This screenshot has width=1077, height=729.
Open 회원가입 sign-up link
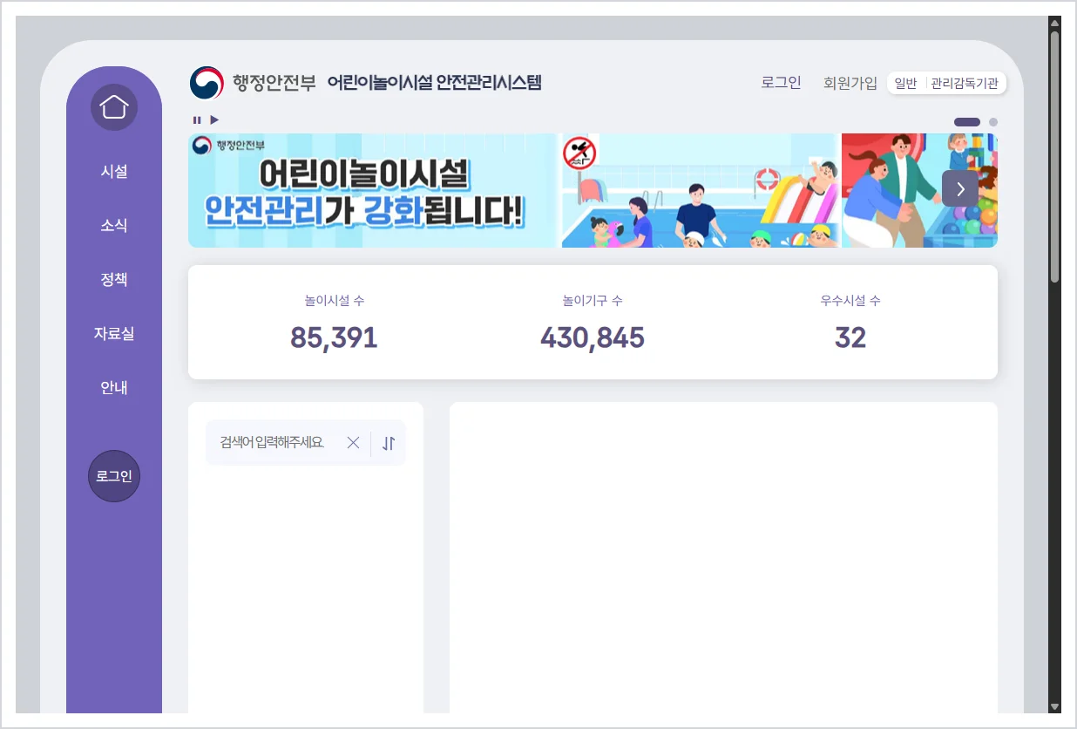pyautogui.click(x=850, y=83)
